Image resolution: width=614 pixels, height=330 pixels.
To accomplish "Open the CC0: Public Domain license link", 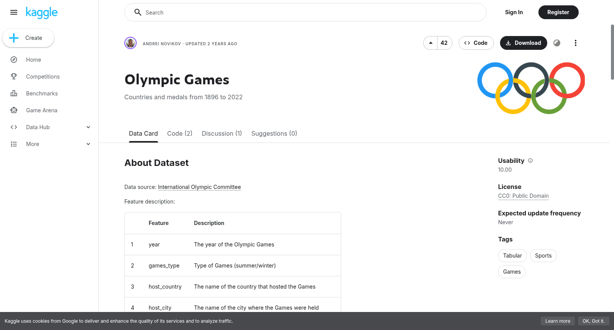I will pos(523,196).
